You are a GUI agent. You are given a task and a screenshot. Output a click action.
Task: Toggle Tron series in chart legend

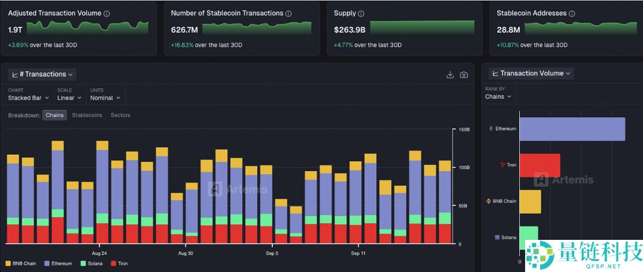[x=119, y=263]
